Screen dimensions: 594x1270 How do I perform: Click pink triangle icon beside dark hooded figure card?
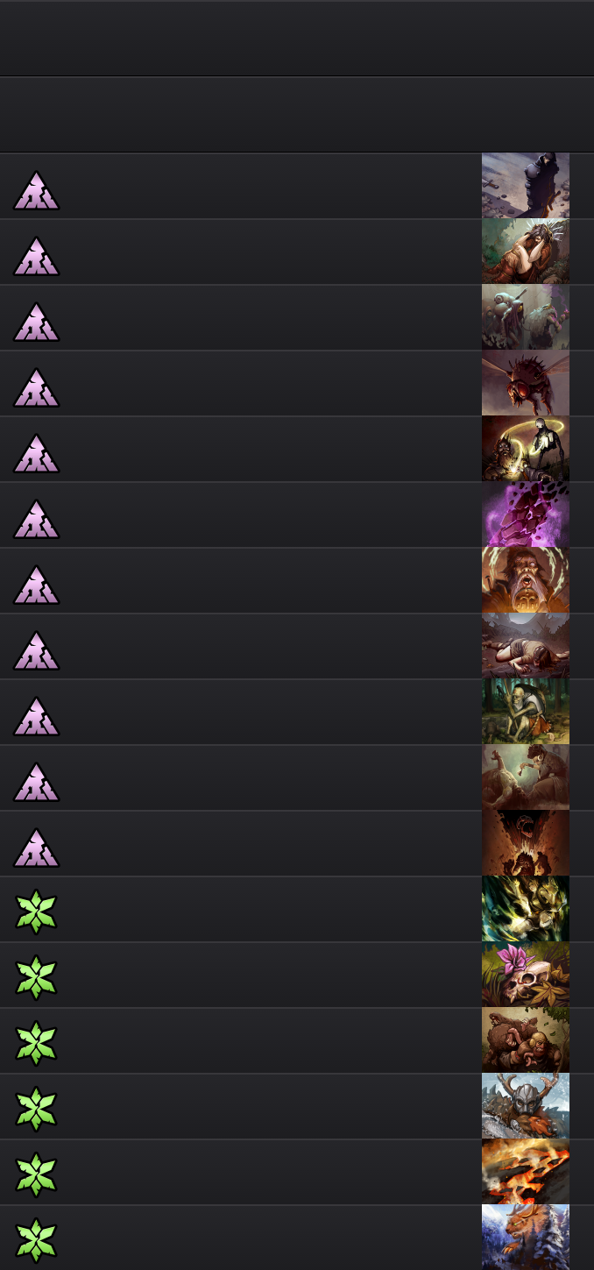click(x=36, y=190)
